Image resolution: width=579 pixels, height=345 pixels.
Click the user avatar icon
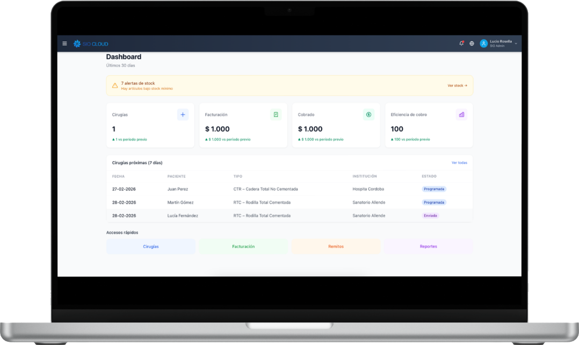click(483, 44)
